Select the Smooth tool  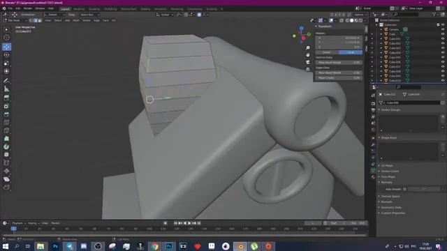pos(6,155)
